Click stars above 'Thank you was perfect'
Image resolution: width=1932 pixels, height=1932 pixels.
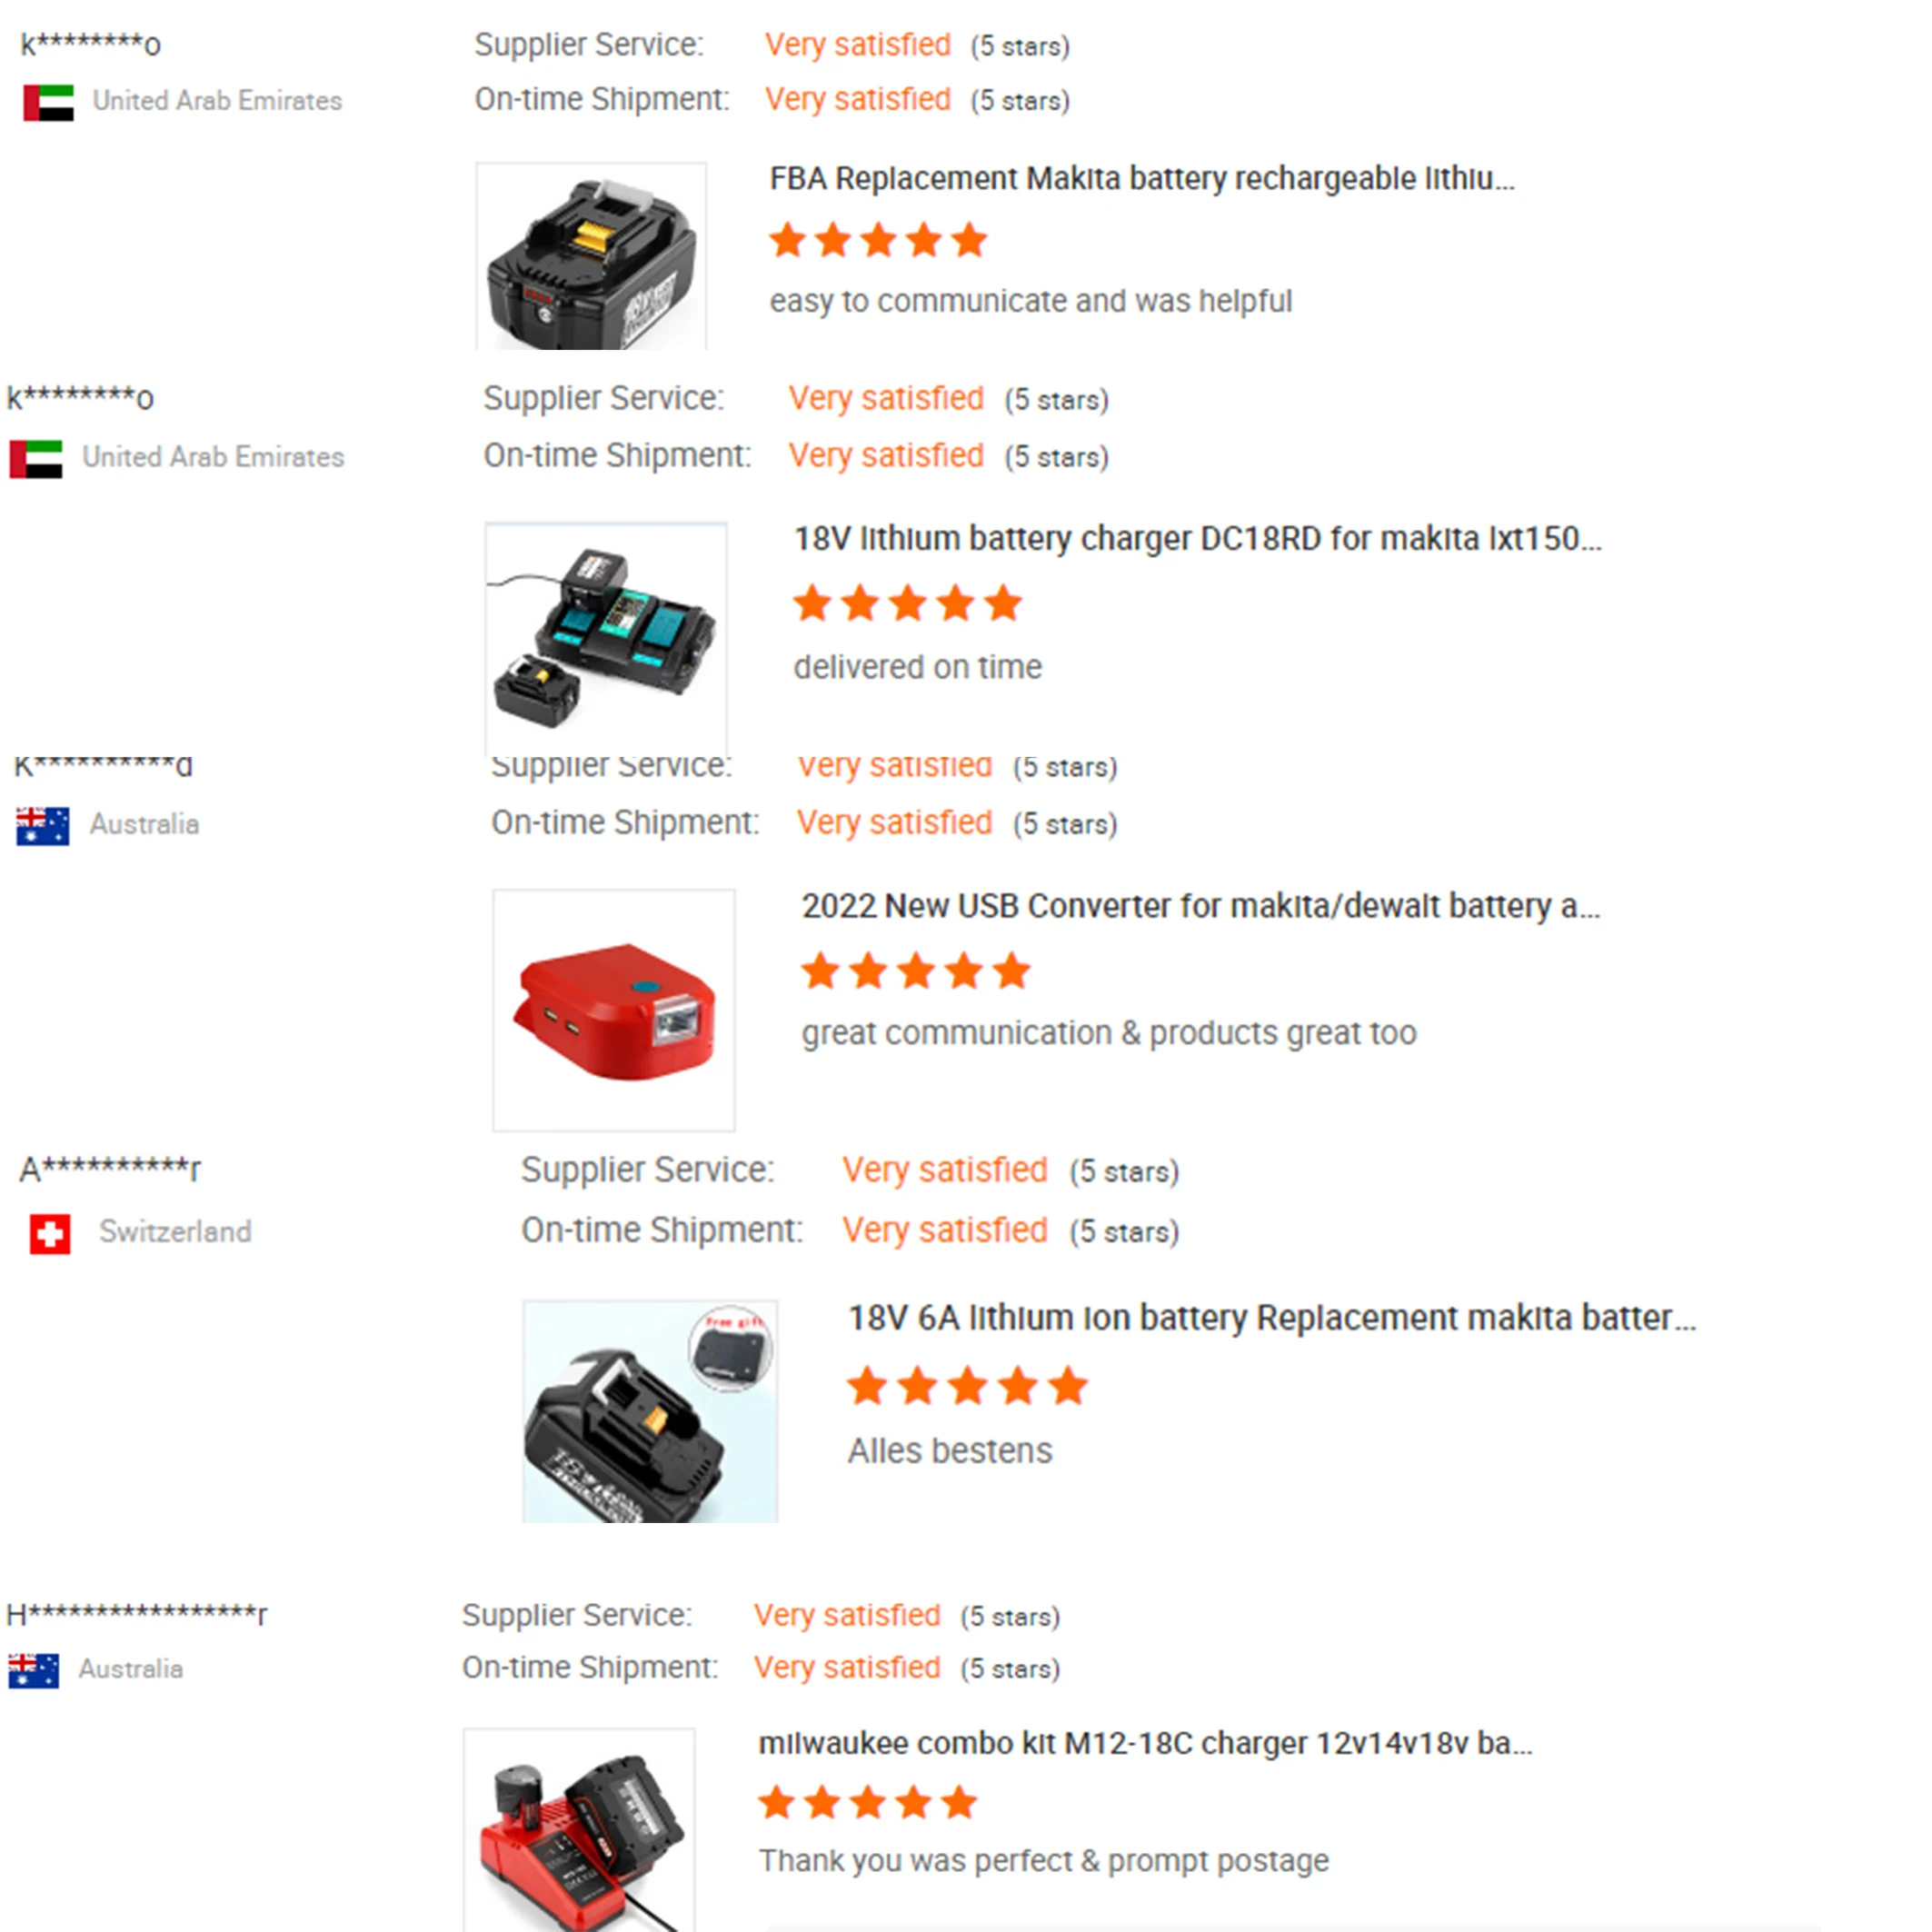867,1802
